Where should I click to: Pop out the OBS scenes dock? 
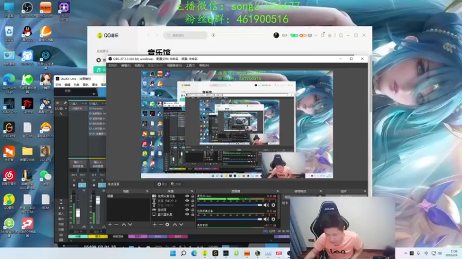pos(147,191)
